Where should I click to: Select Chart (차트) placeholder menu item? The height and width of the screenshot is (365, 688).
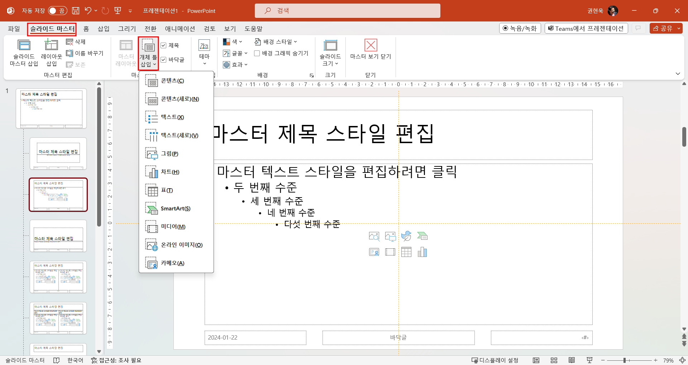click(x=176, y=172)
